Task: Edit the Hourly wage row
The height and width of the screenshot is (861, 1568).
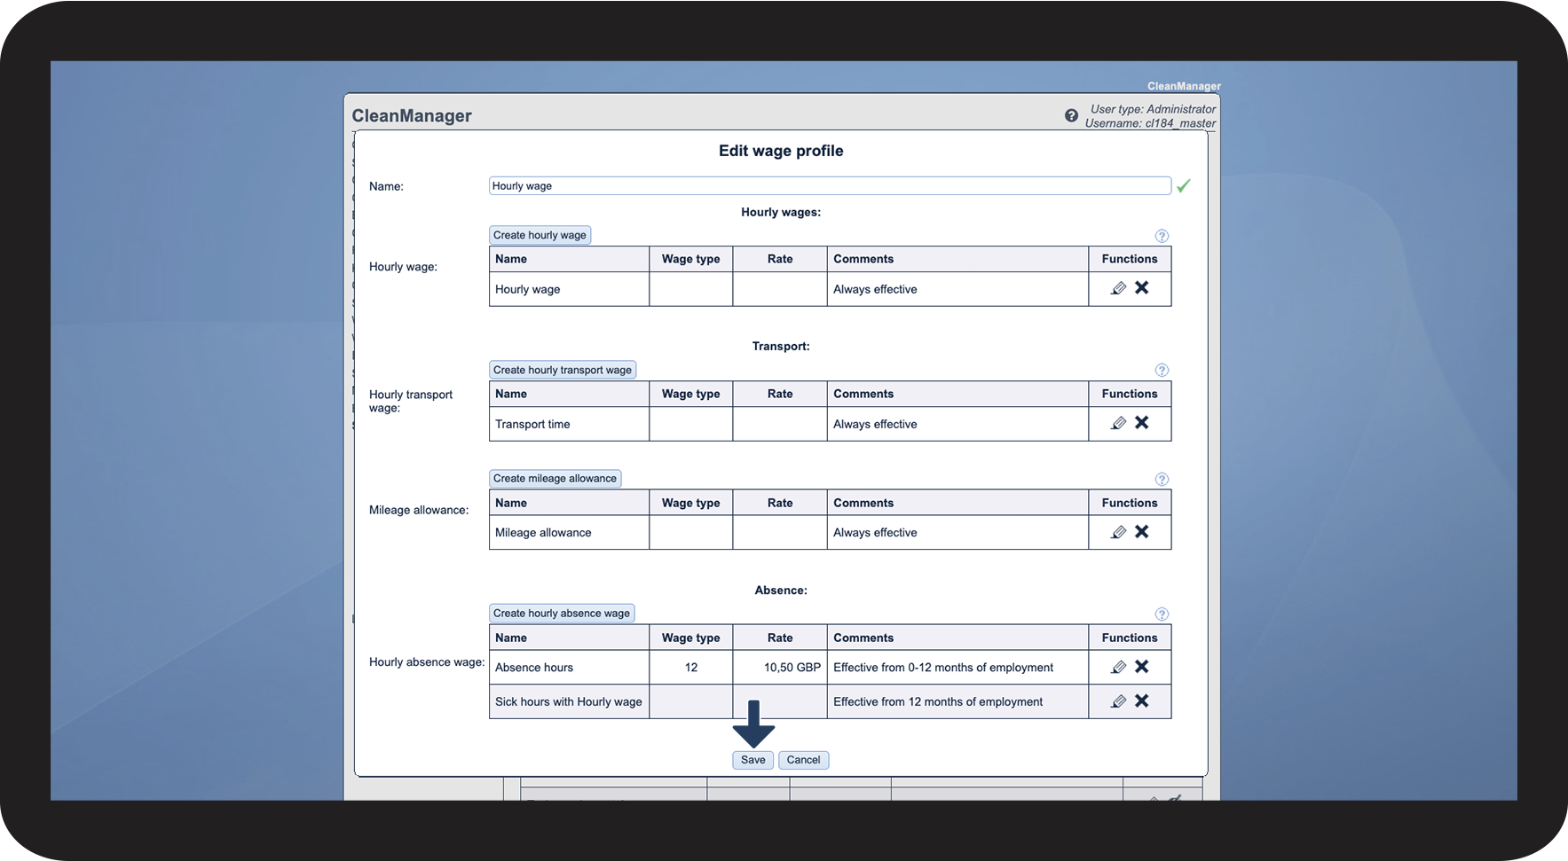Action: (1118, 288)
